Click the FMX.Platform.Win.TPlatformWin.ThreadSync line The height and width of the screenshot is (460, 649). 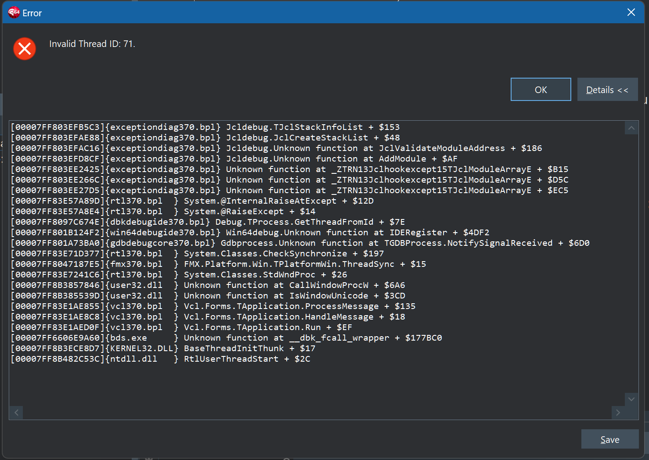pos(218,264)
